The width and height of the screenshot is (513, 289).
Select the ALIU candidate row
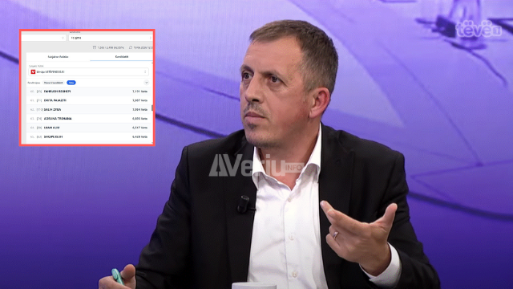pos(89,128)
